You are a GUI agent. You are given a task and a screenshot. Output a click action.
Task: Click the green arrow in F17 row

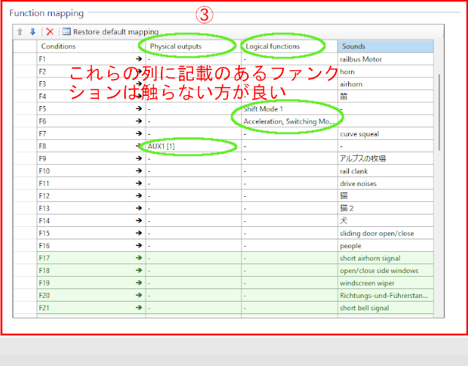tap(139, 258)
